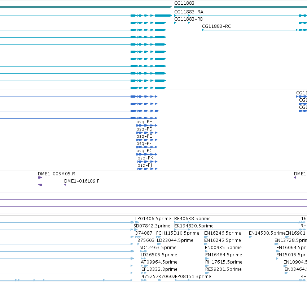Click the RE40638.5prime EST label
This screenshot has height=282, width=307.
coord(193,219)
